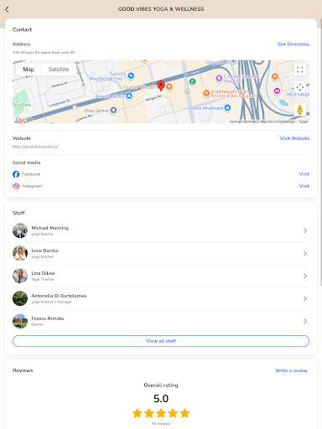This screenshot has width=322, height=429.
Task: Click View all staff button
Action: coord(161,341)
